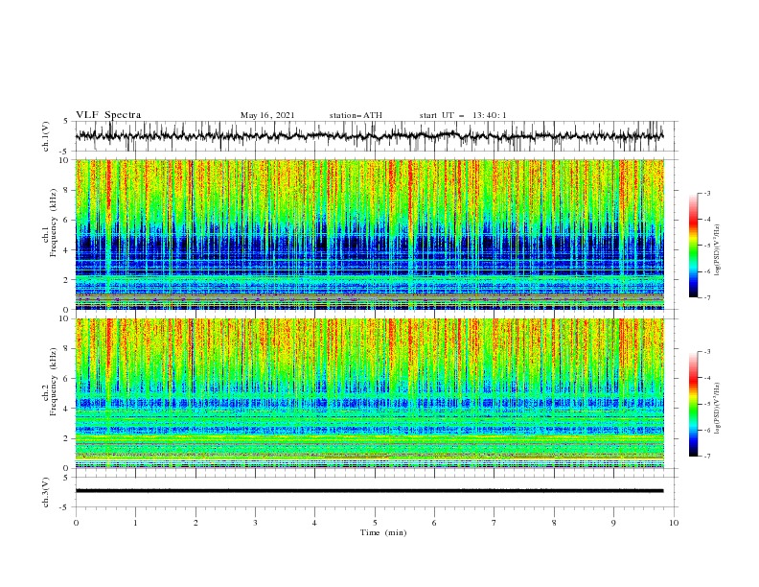
Task: Click the "-5" tick on ch.1(V) axis
Action: [65, 152]
